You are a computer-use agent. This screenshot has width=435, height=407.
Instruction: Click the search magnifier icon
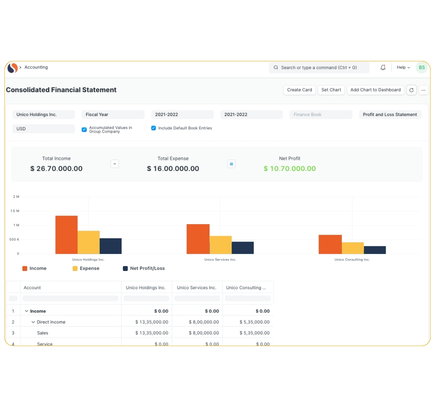pyautogui.click(x=276, y=67)
